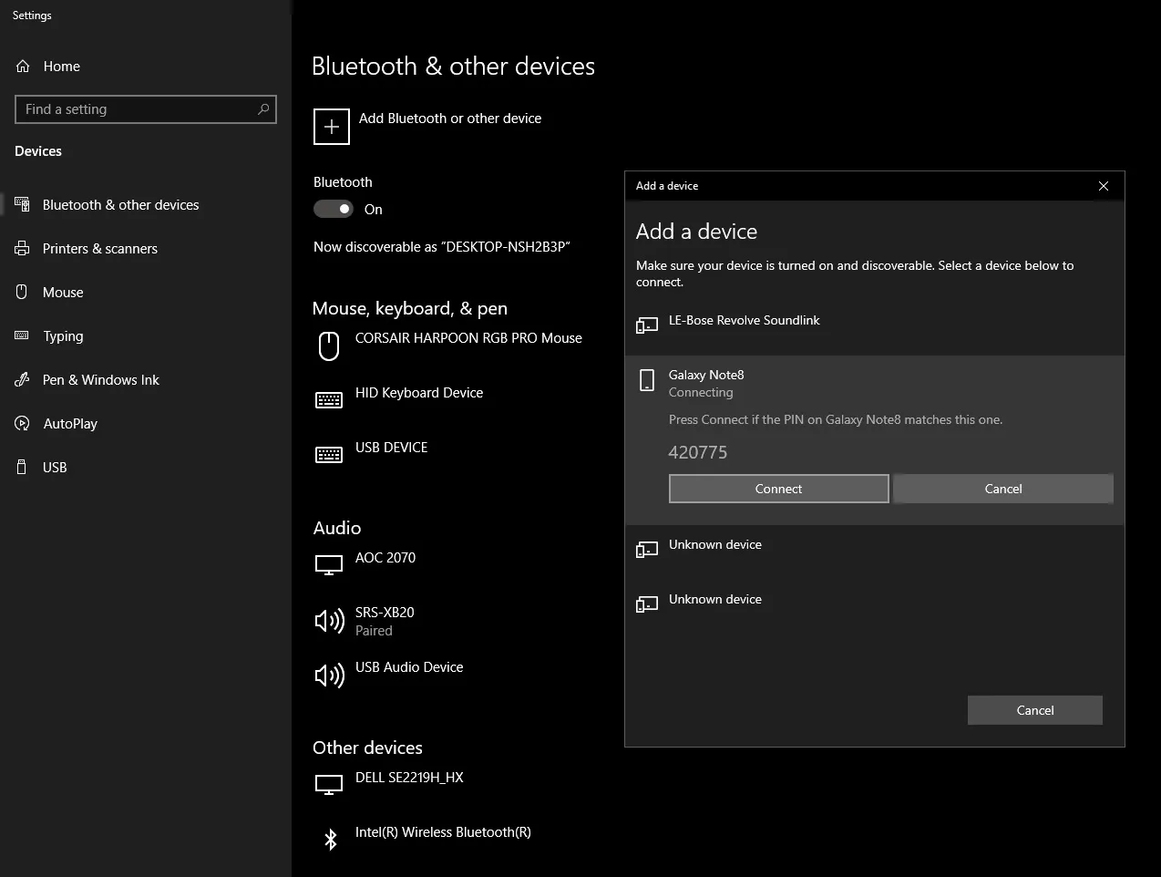This screenshot has height=877, width=1161.
Task: Click search magnifier in Find a setting
Action: click(x=263, y=109)
